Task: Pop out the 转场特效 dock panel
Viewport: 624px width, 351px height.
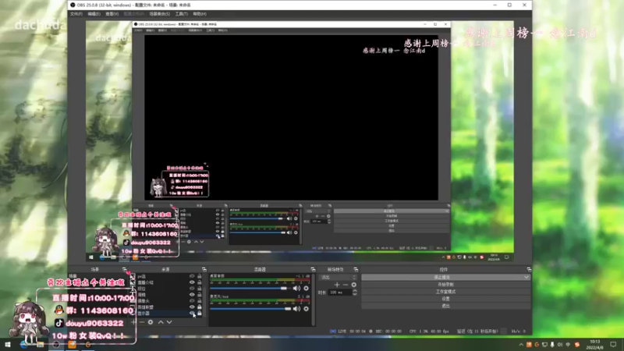Action: [356, 269]
